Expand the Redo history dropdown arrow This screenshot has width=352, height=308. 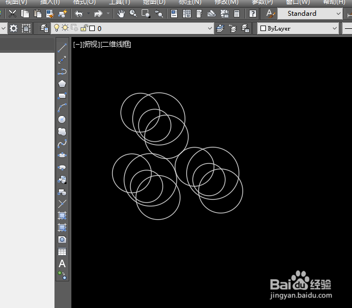pyautogui.click(x=108, y=14)
